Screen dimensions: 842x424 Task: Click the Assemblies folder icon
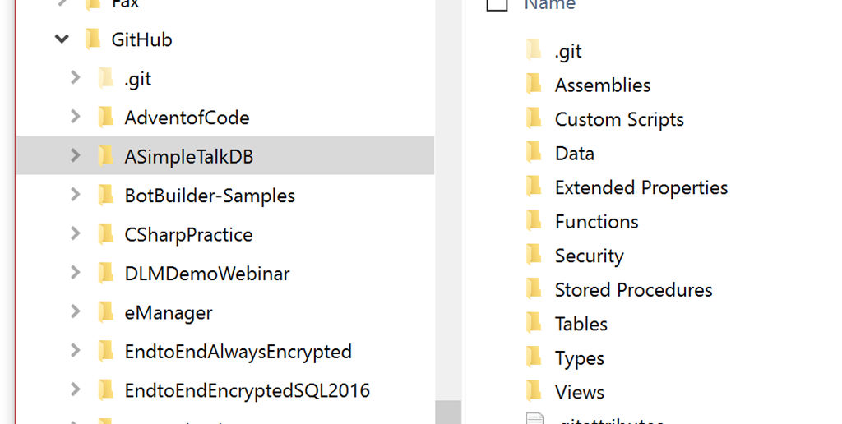534,85
